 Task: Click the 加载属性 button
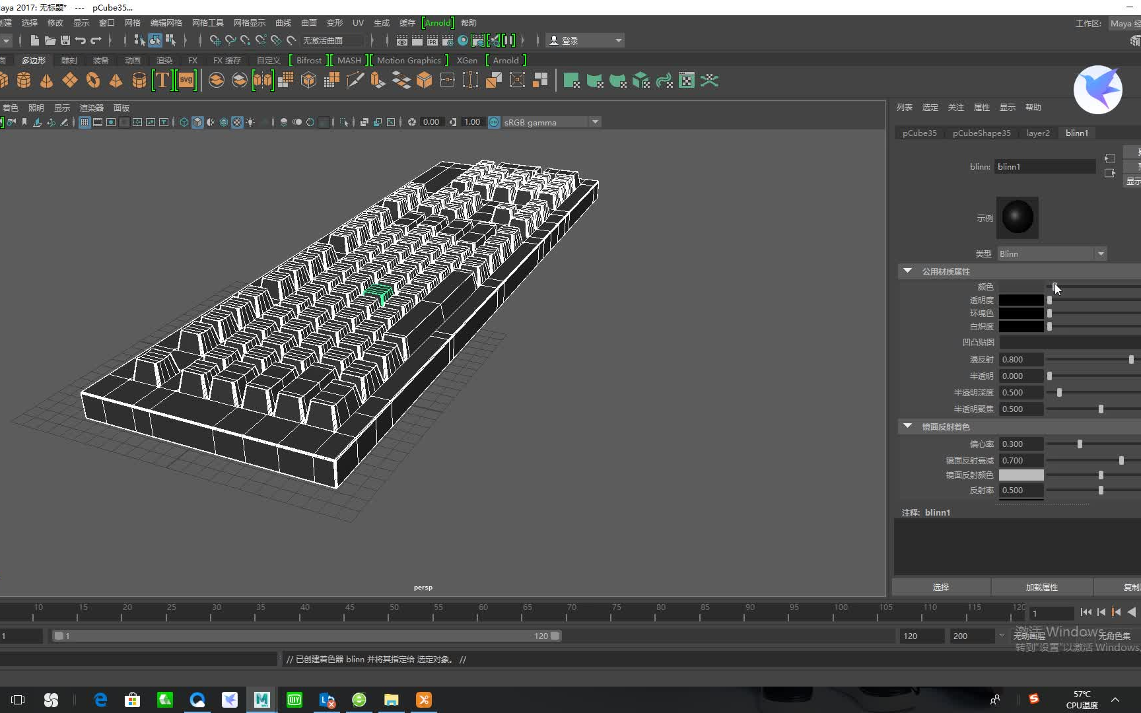1041,587
